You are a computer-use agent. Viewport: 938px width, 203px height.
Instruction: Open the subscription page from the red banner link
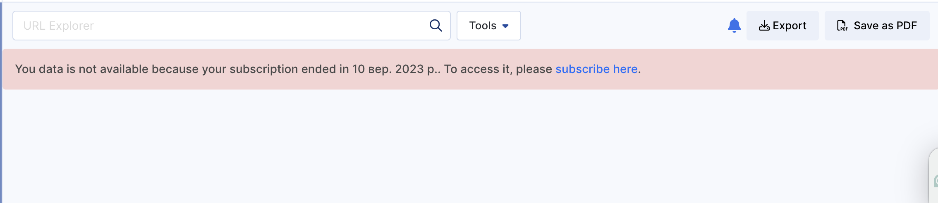coord(596,69)
